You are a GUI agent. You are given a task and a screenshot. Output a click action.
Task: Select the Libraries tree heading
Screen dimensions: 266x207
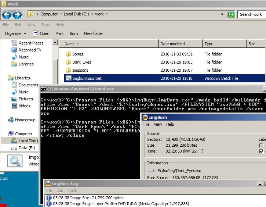pyautogui.click(x=22, y=78)
